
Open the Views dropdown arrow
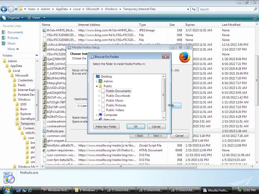point(44,18)
